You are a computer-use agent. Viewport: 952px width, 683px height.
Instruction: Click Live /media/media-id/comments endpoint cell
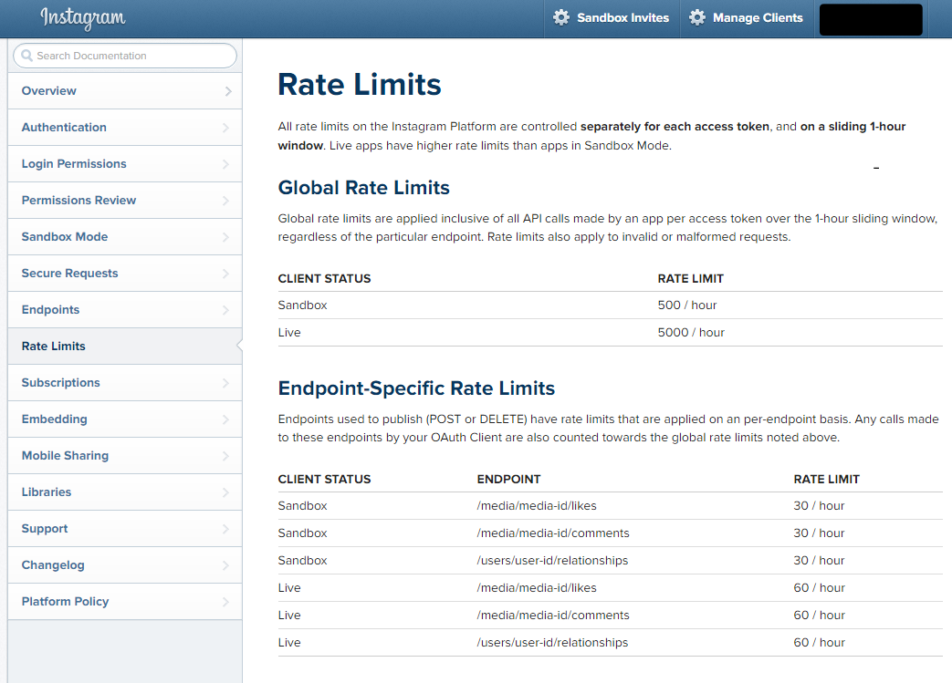click(553, 615)
